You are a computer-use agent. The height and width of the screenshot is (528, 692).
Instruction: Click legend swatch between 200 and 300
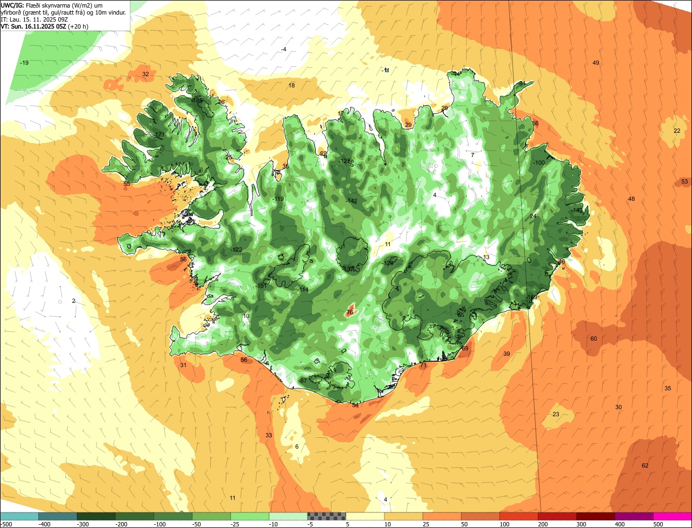[556, 516]
